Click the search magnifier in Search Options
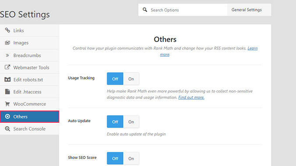Screen dimensions: 296x166 145,10
